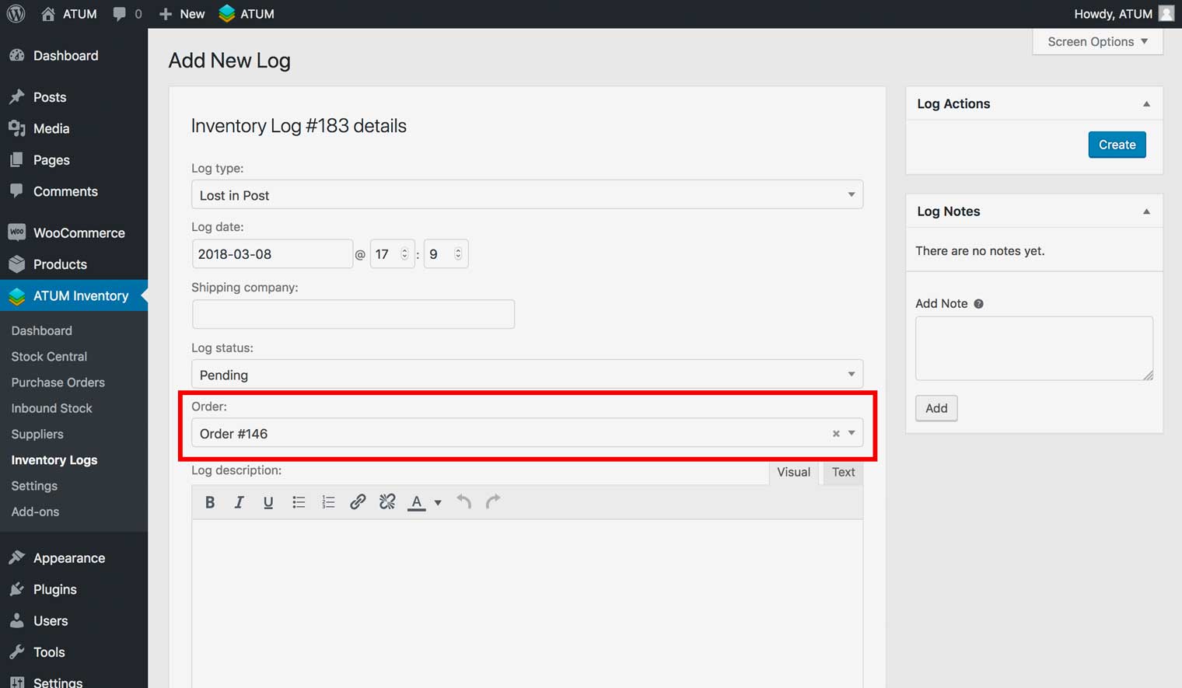Click the Add note button
The width and height of the screenshot is (1182, 688).
point(936,408)
